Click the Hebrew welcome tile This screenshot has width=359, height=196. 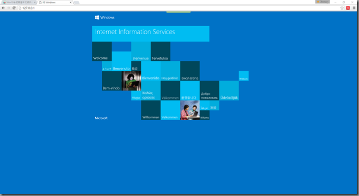[x=190, y=71]
